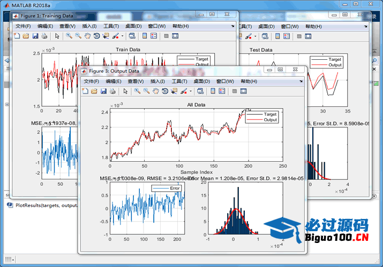The height and width of the screenshot is (267, 383).
Task: Toggle Edit Plot arrow in Figure 1 toolbar
Action: [56, 36]
